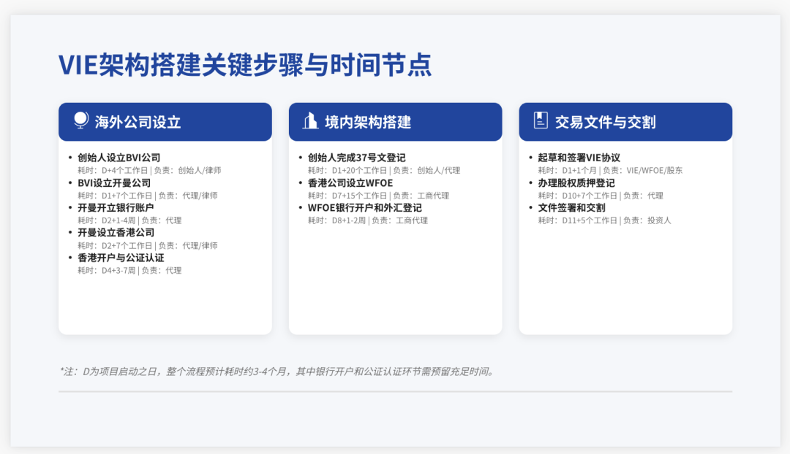Click the bullet 起草和签署VIE协议
790x454 pixels.
[x=579, y=158]
